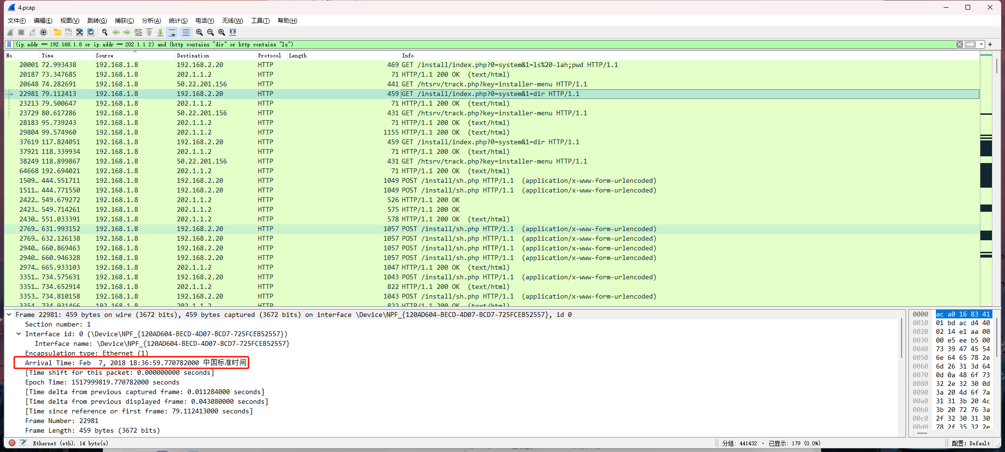Click the capture status red circle icon
This screenshot has width=1005, height=452.
tap(12, 443)
